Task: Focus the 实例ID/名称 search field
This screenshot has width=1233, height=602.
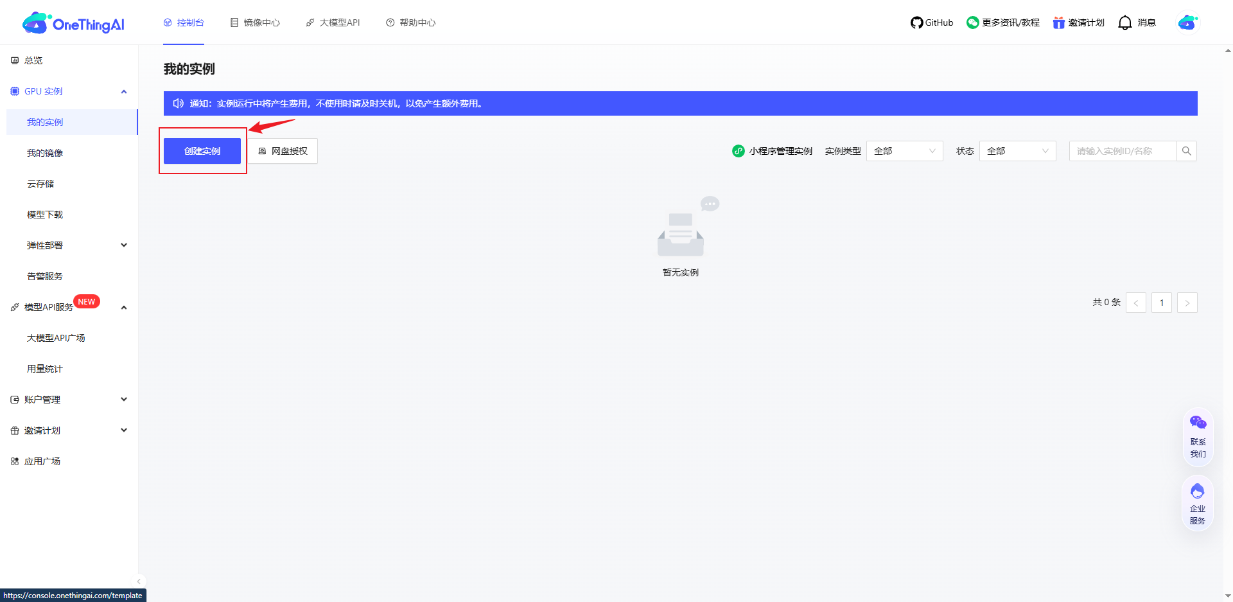Action: click(1123, 151)
